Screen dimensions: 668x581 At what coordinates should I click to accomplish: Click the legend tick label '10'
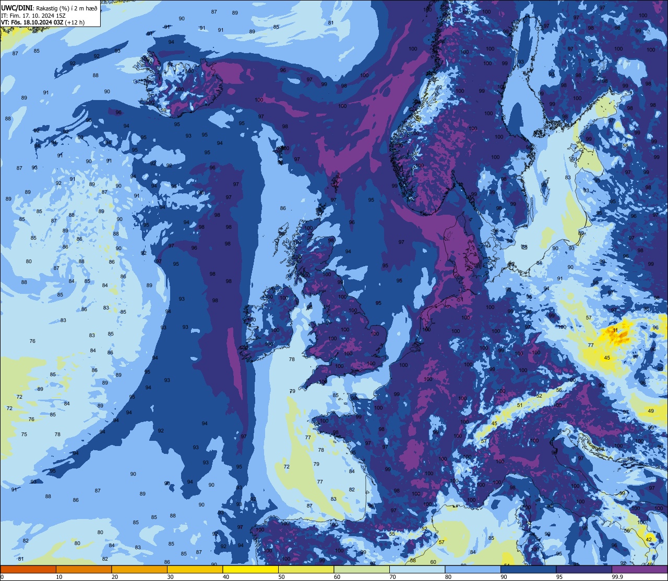tap(59, 577)
